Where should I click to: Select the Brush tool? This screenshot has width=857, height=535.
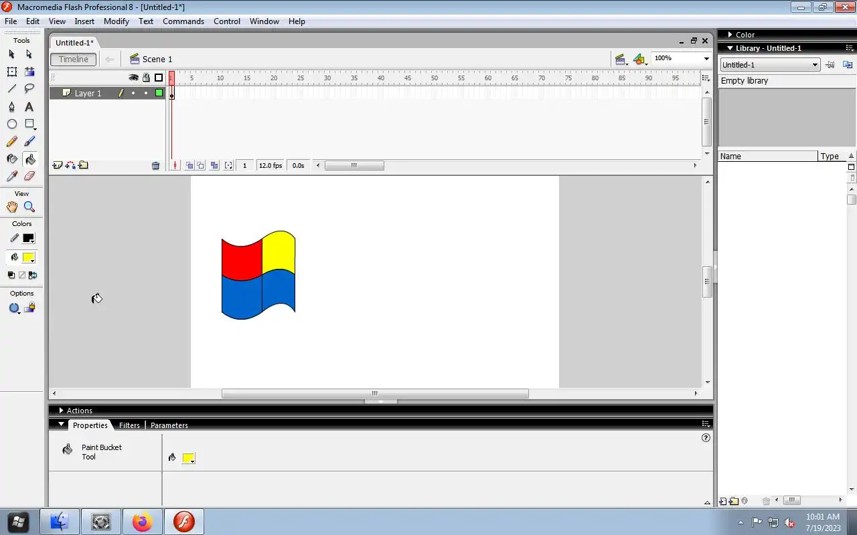(29, 142)
